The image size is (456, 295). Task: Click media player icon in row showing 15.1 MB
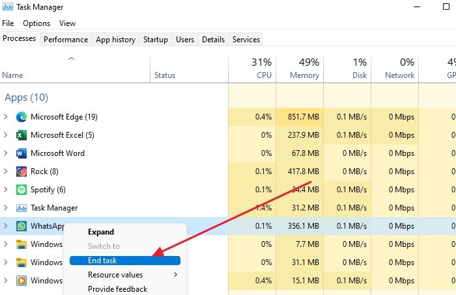[21, 281]
